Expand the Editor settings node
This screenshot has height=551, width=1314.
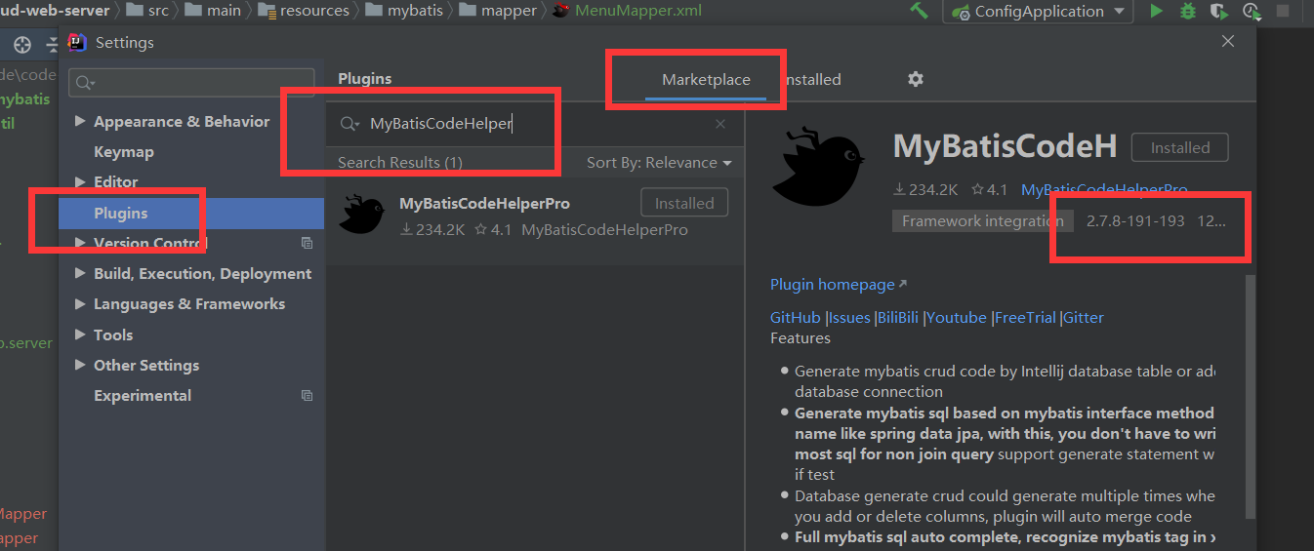80,182
